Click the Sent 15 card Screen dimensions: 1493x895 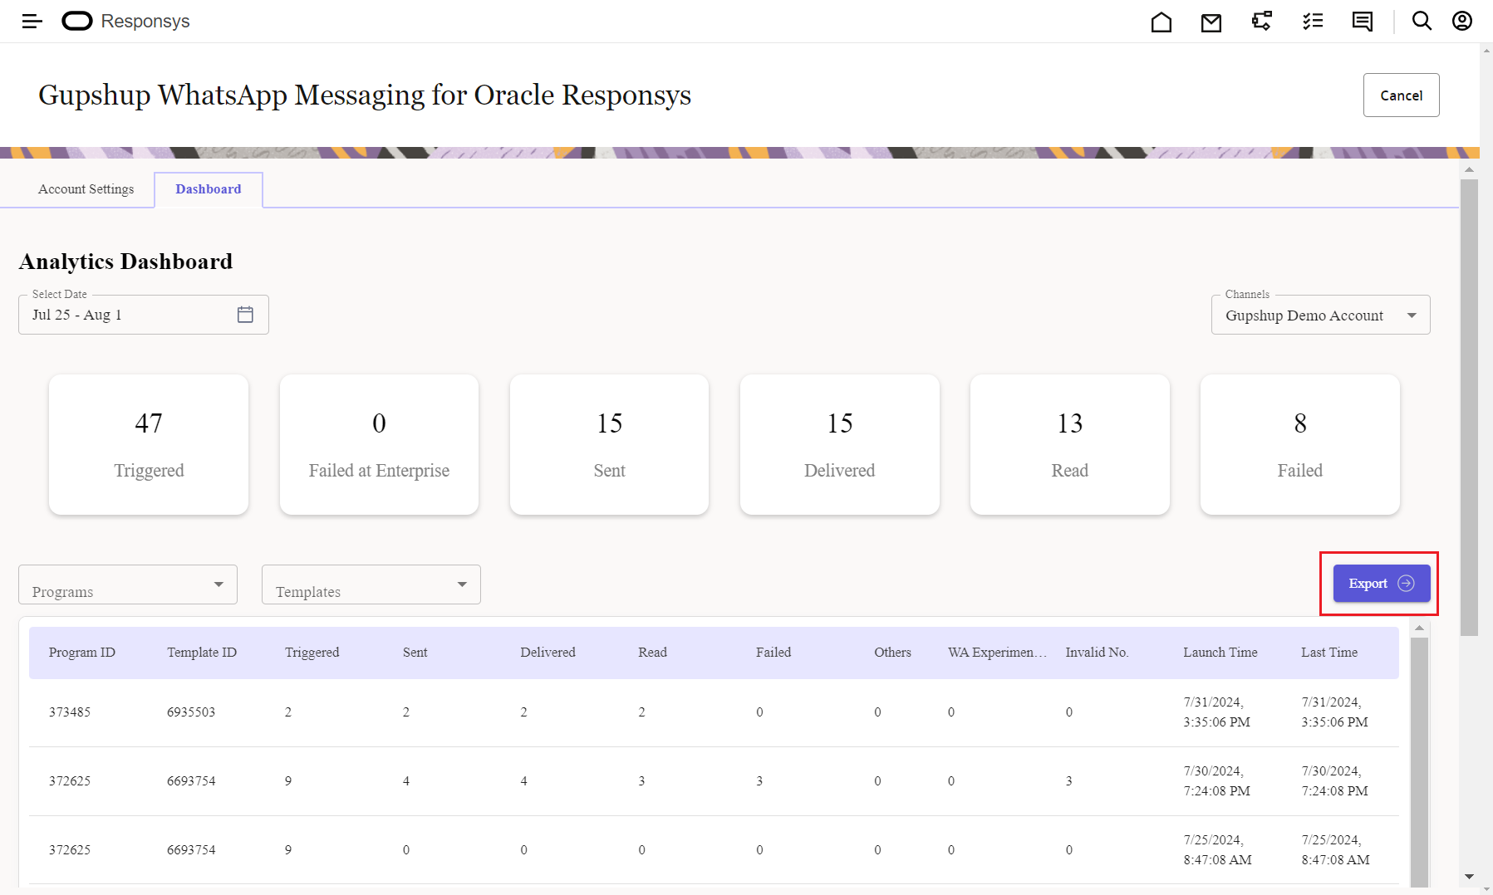609,444
